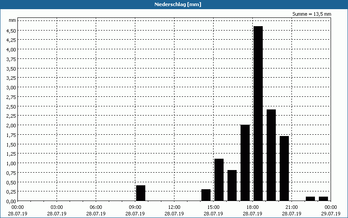The height and width of the screenshot is (218, 348).
Task: Click the Niederschlag [mm] chart title
Action: click(x=178, y=4)
